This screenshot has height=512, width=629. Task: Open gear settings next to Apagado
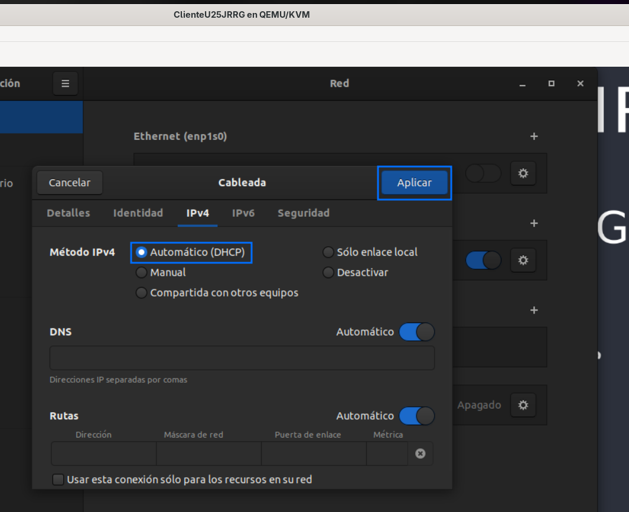[x=523, y=405]
